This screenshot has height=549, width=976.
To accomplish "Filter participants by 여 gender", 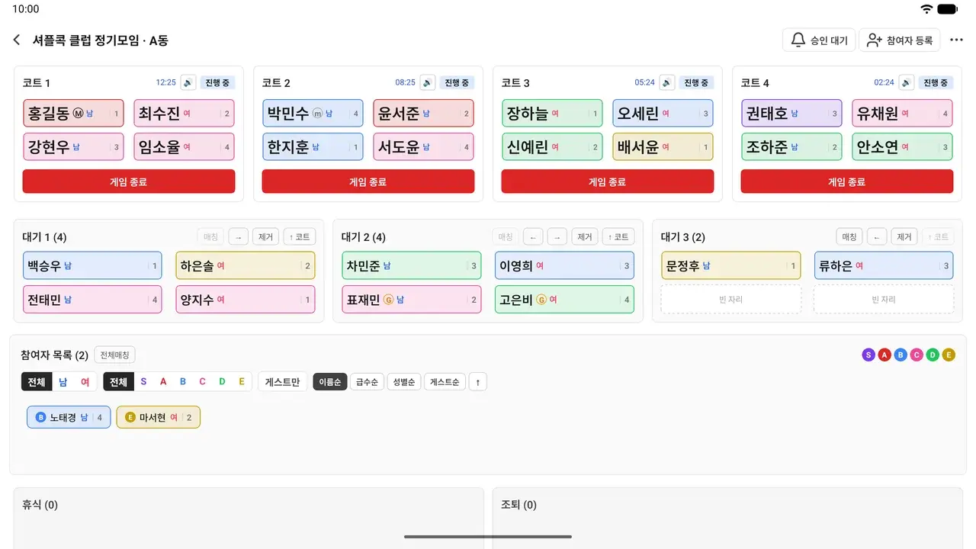I will [85, 382].
